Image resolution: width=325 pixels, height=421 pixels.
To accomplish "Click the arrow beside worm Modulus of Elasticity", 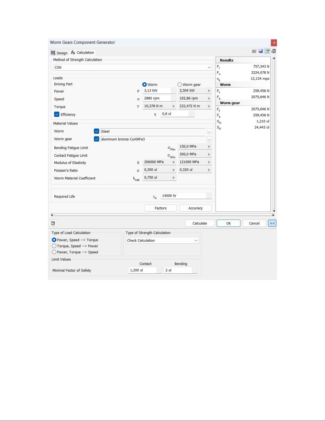I will pyautogui.click(x=174, y=162).
